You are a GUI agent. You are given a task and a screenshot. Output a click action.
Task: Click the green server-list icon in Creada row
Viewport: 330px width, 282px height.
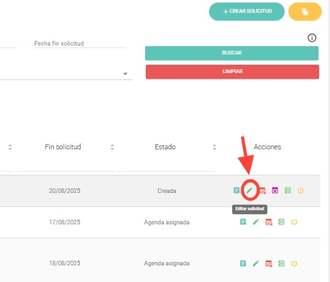coord(288,191)
